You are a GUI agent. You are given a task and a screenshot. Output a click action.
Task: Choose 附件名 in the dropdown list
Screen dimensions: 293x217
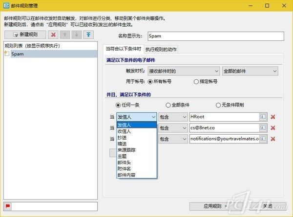pos(137,169)
